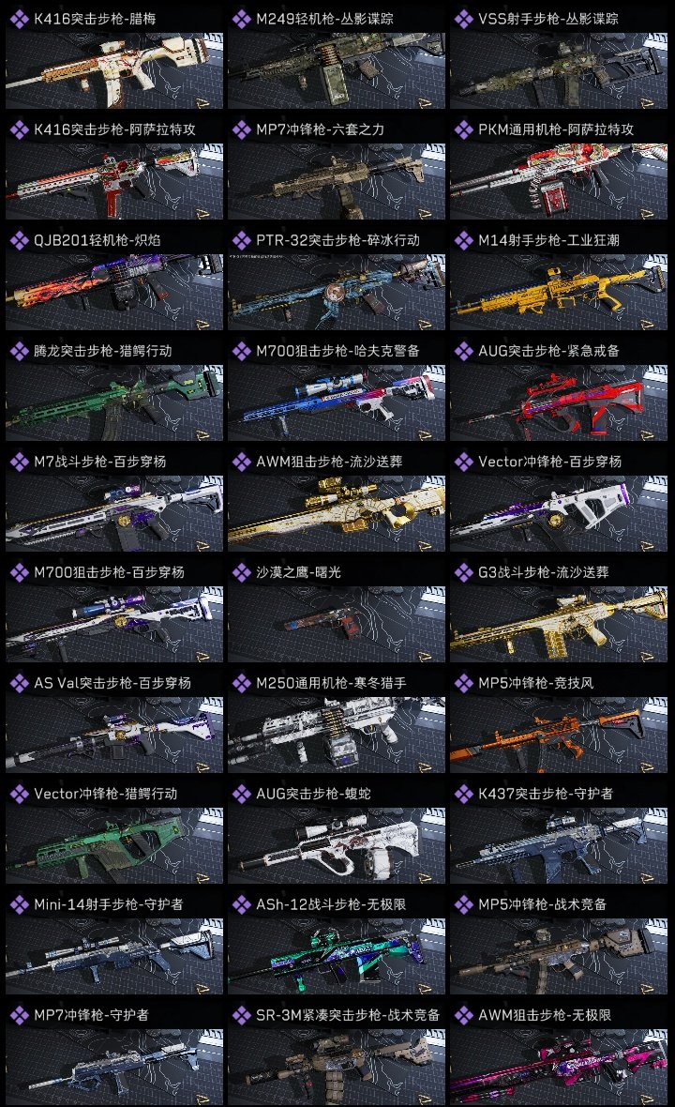Click the M700狙击步枪-哈夫克警备 title text
Screen dimensions: 675x1107
pos(337,351)
